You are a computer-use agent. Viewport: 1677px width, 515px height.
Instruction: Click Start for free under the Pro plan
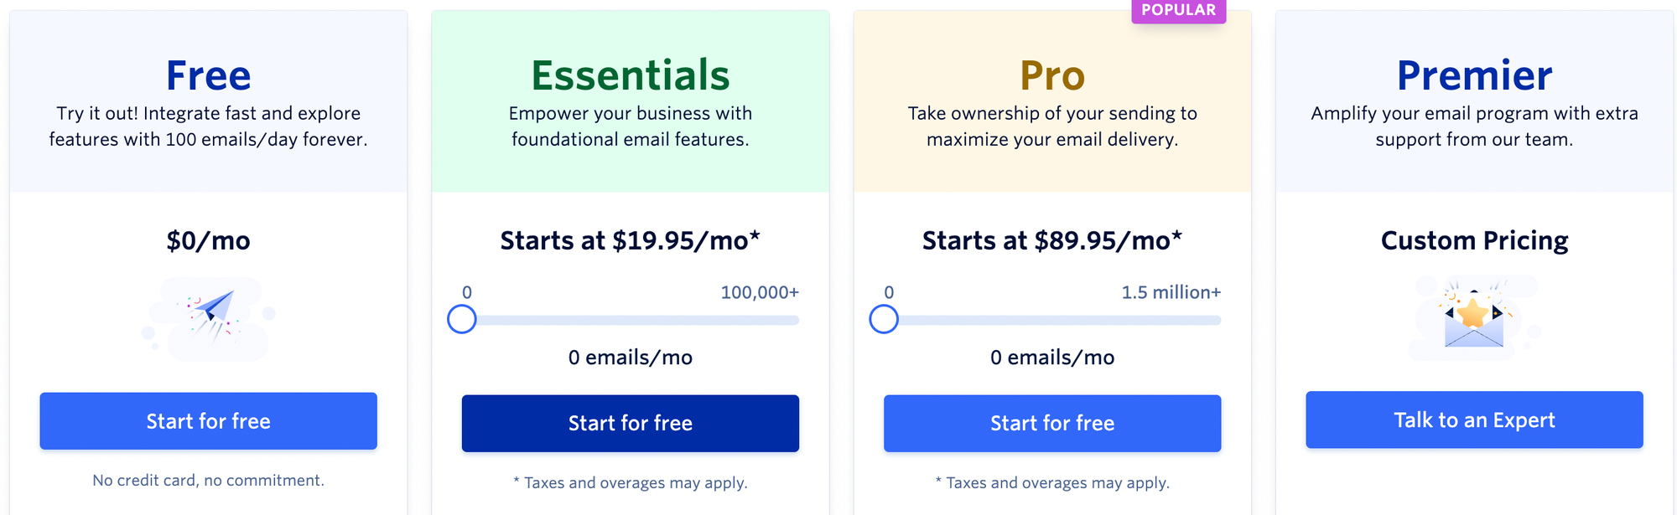[1051, 423]
